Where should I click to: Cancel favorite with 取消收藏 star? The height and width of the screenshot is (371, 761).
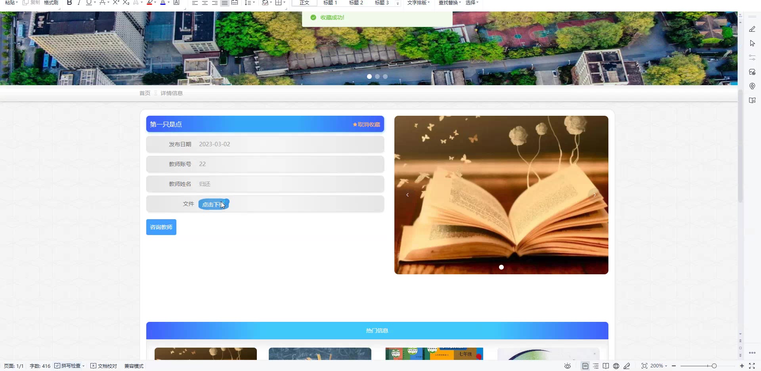point(366,124)
